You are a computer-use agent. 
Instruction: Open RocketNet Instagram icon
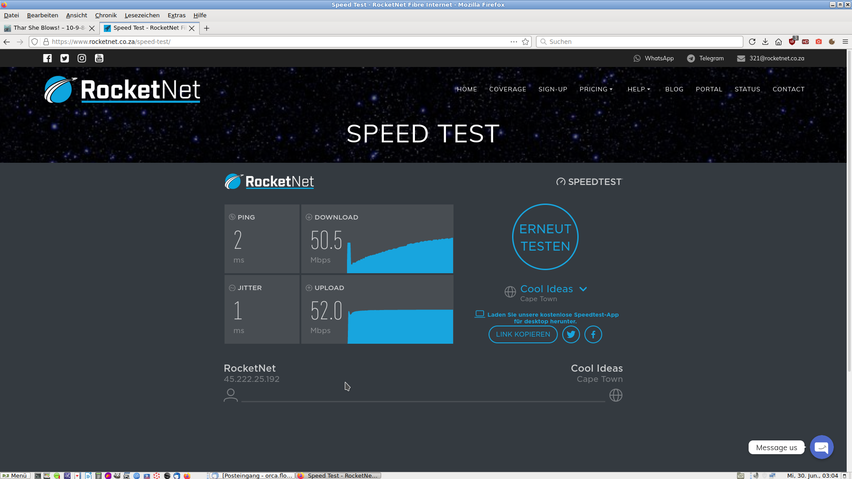click(82, 58)
